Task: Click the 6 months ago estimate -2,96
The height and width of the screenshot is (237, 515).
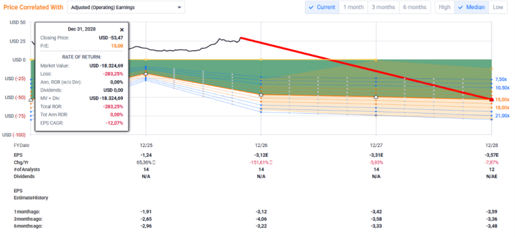Action: [146, 226]
